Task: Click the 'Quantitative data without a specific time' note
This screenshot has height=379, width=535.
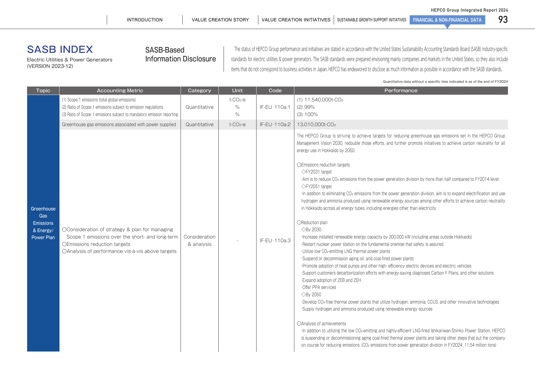Action: (445, 82)
